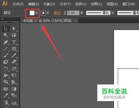
Task: Select the Lasso tool
Action: click(x=14, y=35)
